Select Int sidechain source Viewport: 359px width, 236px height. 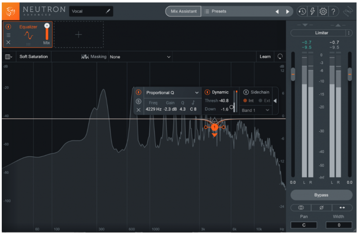(248, 101)
